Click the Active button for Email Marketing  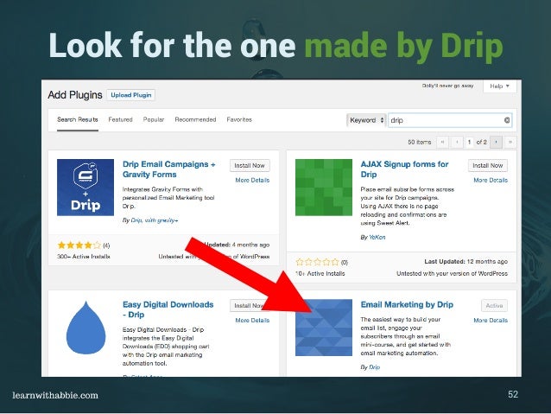coord(494,306)
